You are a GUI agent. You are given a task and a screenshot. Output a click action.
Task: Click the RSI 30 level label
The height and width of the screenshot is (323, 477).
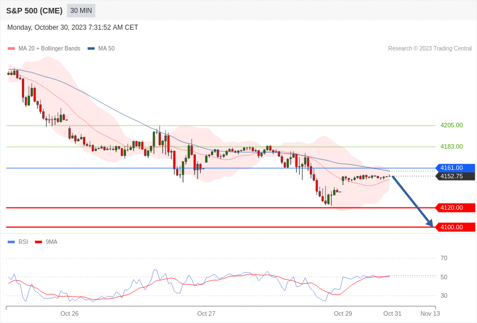tap(444, 296)
